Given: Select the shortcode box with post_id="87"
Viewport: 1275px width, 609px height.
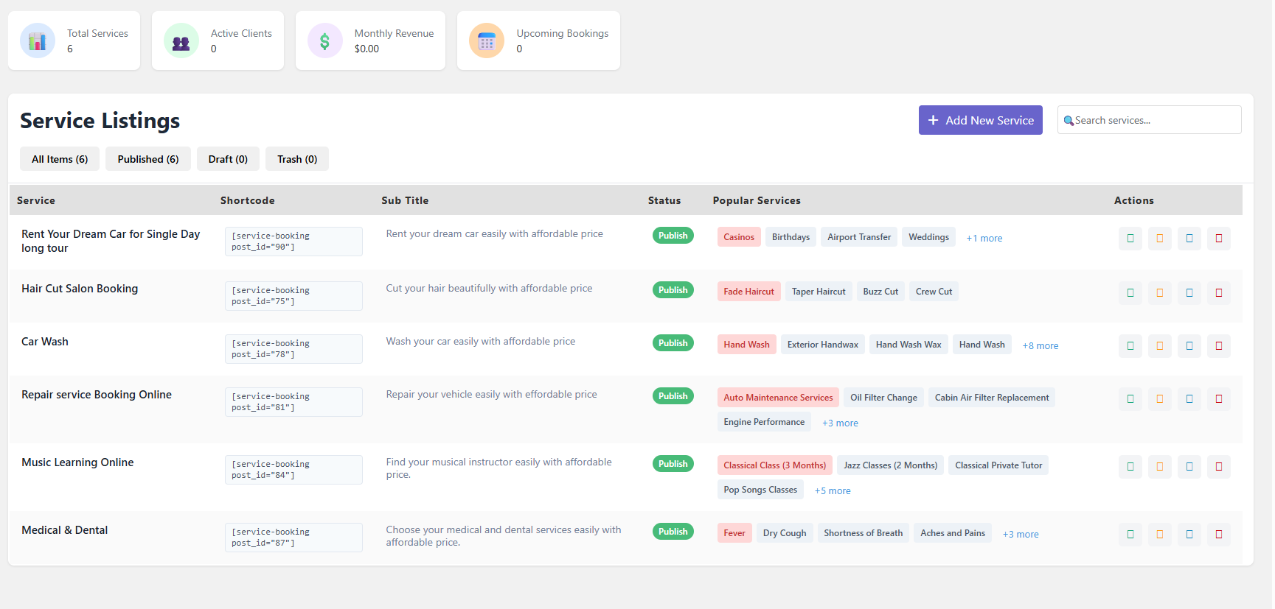Looking at the screenshot, I should point(293,538).
